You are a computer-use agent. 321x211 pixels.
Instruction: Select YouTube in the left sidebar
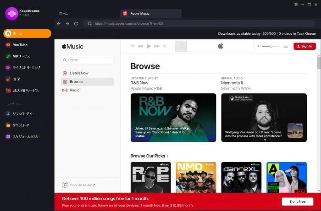point(20,45)
